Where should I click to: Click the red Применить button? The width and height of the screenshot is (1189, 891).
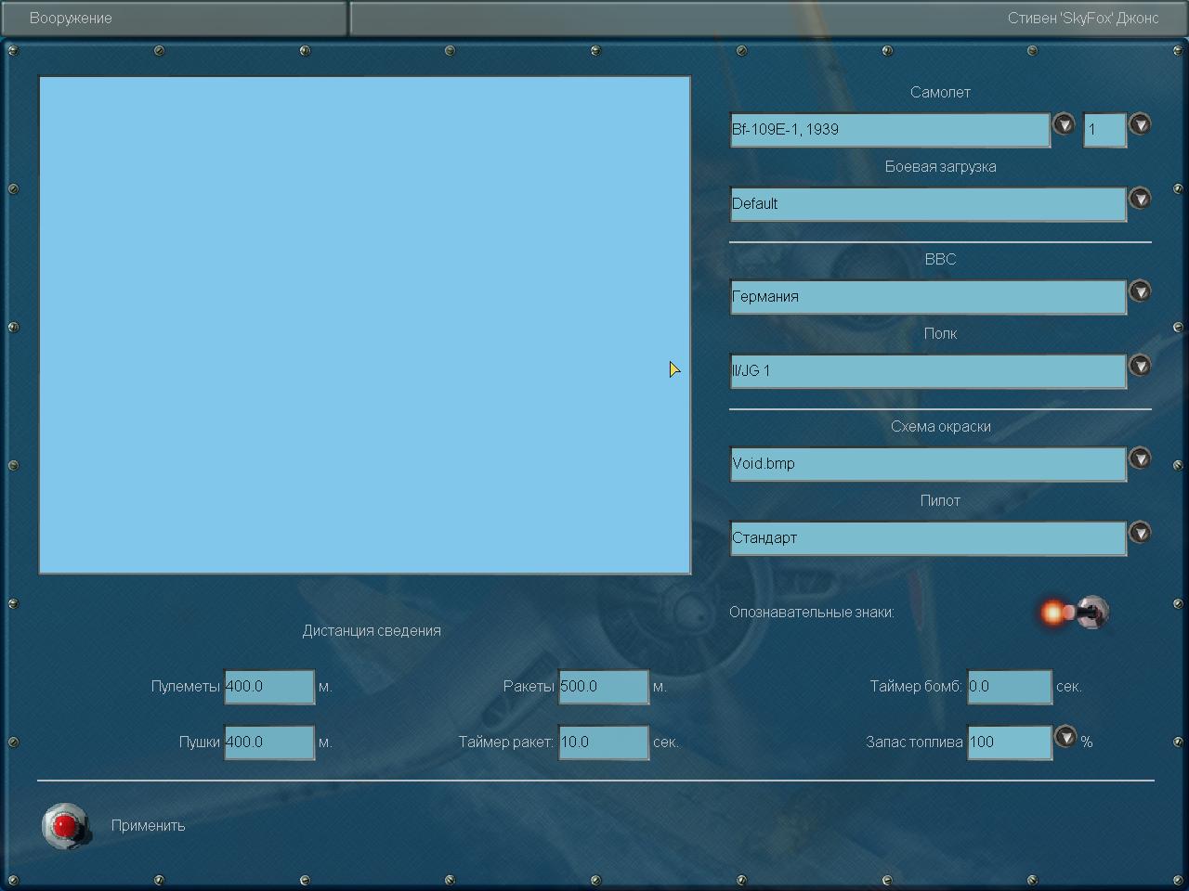(x=65, y=825)
